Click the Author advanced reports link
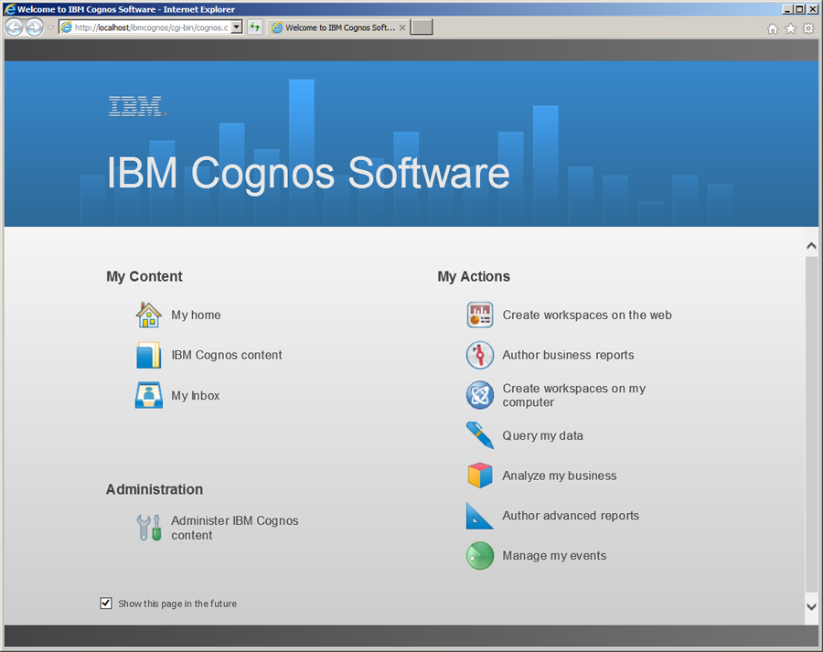The image size is (823, 652). click(571, 516)
